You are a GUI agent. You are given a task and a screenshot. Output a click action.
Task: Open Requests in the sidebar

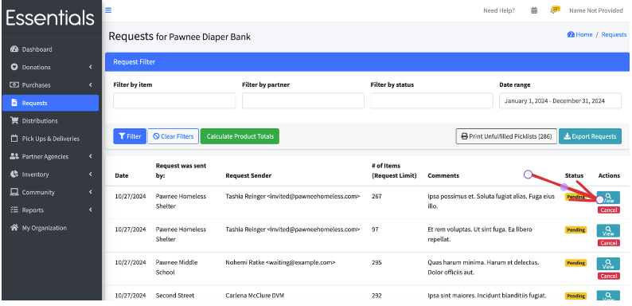[x=50, y=103]
